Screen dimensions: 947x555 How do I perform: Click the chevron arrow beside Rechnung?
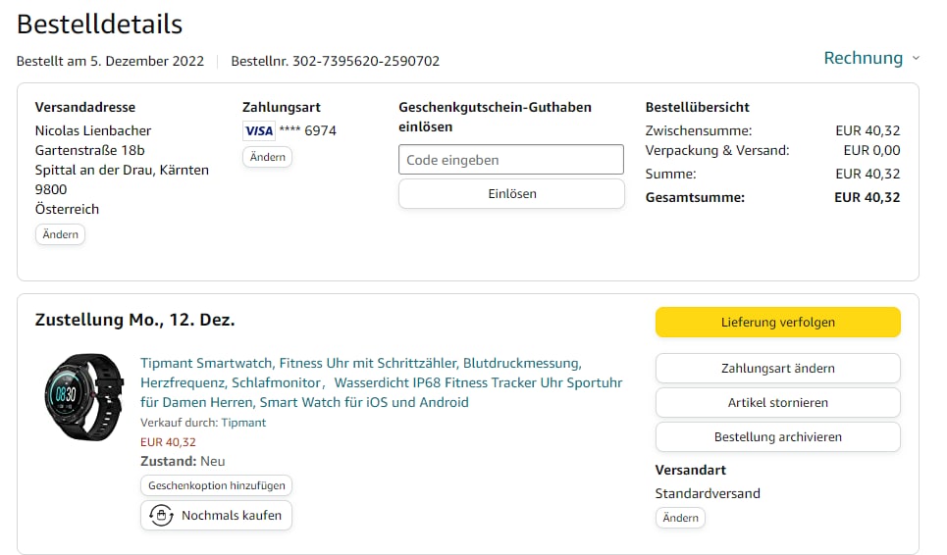[916, 59]
